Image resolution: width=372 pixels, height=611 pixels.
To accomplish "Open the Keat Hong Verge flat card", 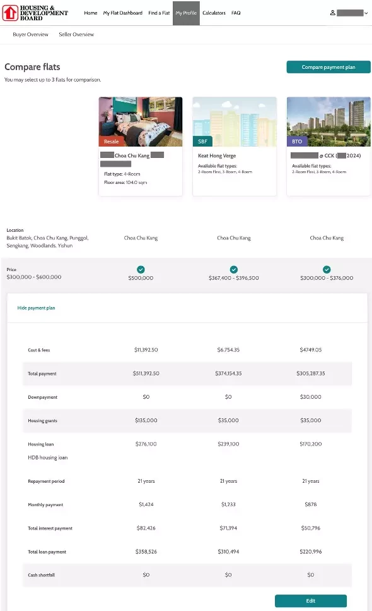I will 235,147.
